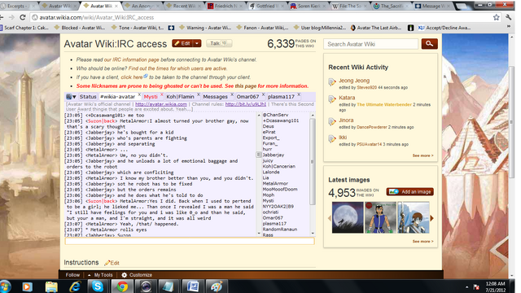Open the plasma117 chat tab
Viewport: 521px width, 293px height.
pos(281,97)
